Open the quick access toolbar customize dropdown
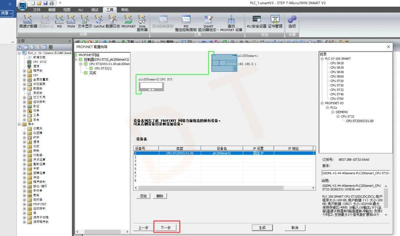The image size is (400, 236). pos(60,3)
